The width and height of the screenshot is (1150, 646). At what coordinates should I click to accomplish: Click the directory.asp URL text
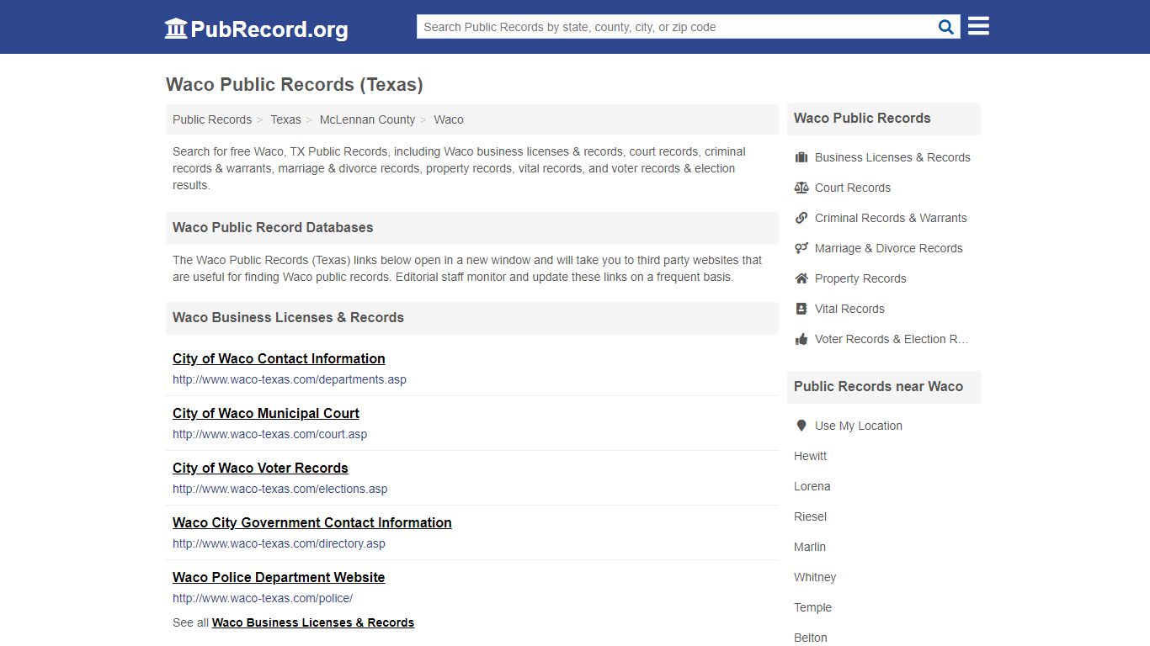(x=279, y=543)
